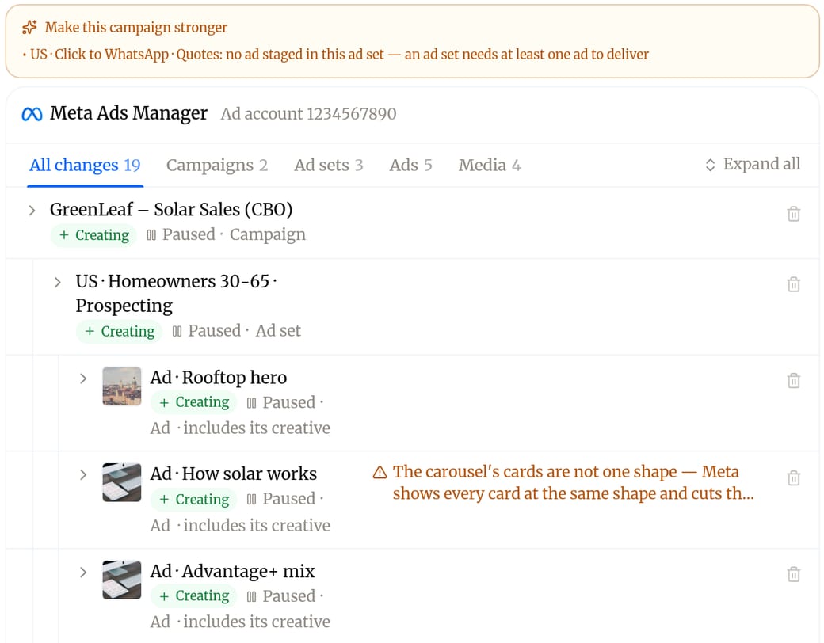Click the Creating badge on How solar works ad
Viewport: 824px width, 643px height.
tap(194, 499)
